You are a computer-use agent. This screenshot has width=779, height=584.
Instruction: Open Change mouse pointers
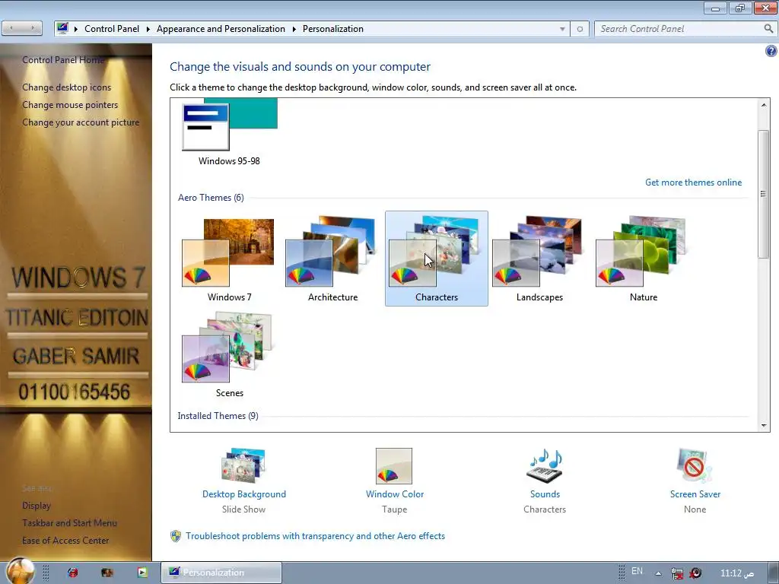pyautogui.click(x=70, y=105)
